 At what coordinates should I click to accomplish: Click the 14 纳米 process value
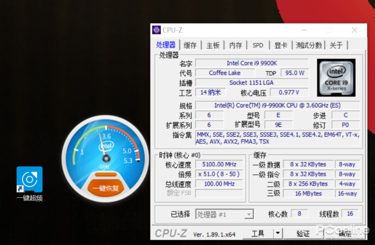pyautogui.click(x=211, y=92)
